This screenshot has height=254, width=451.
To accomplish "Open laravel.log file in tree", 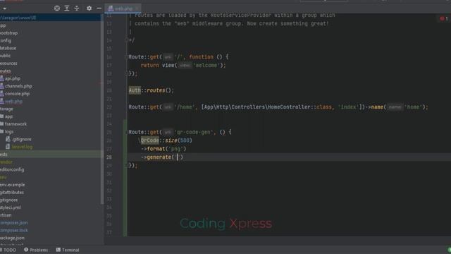I will click(22, 147).
